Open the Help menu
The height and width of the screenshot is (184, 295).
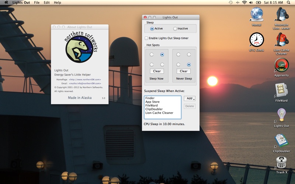tap(58, 3)
